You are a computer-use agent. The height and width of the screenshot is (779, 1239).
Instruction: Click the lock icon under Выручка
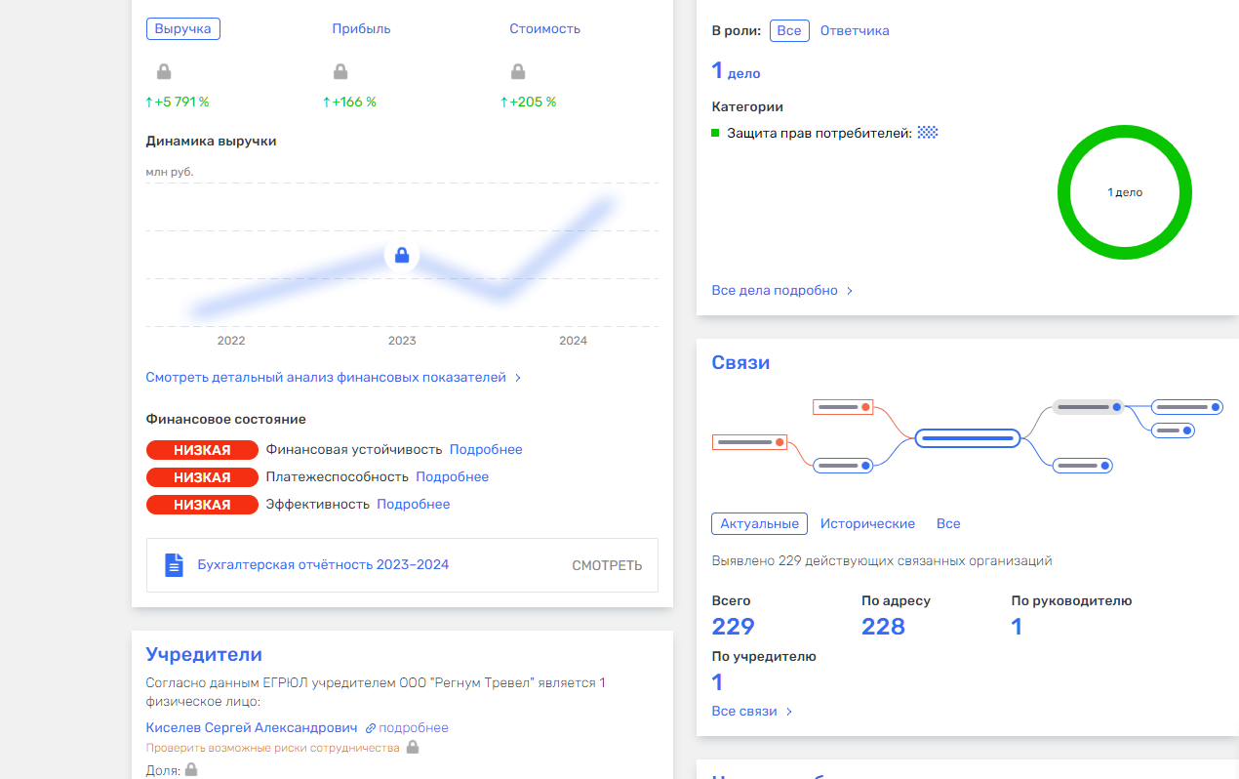(164, 71)
